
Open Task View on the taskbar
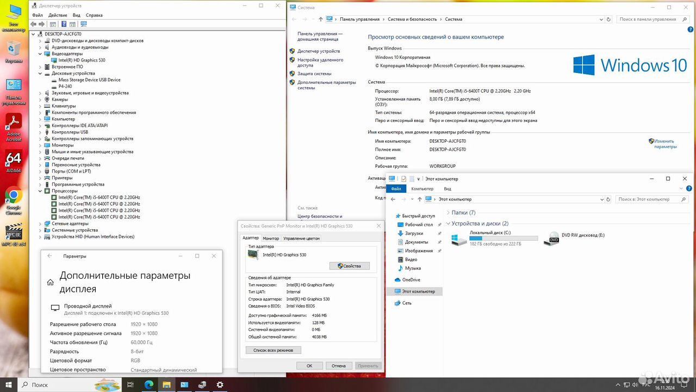(x=130, y=384)
